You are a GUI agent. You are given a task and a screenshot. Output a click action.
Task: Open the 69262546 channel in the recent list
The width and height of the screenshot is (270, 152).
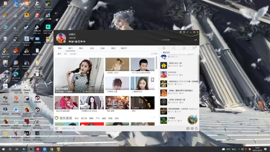coord(179,74)
